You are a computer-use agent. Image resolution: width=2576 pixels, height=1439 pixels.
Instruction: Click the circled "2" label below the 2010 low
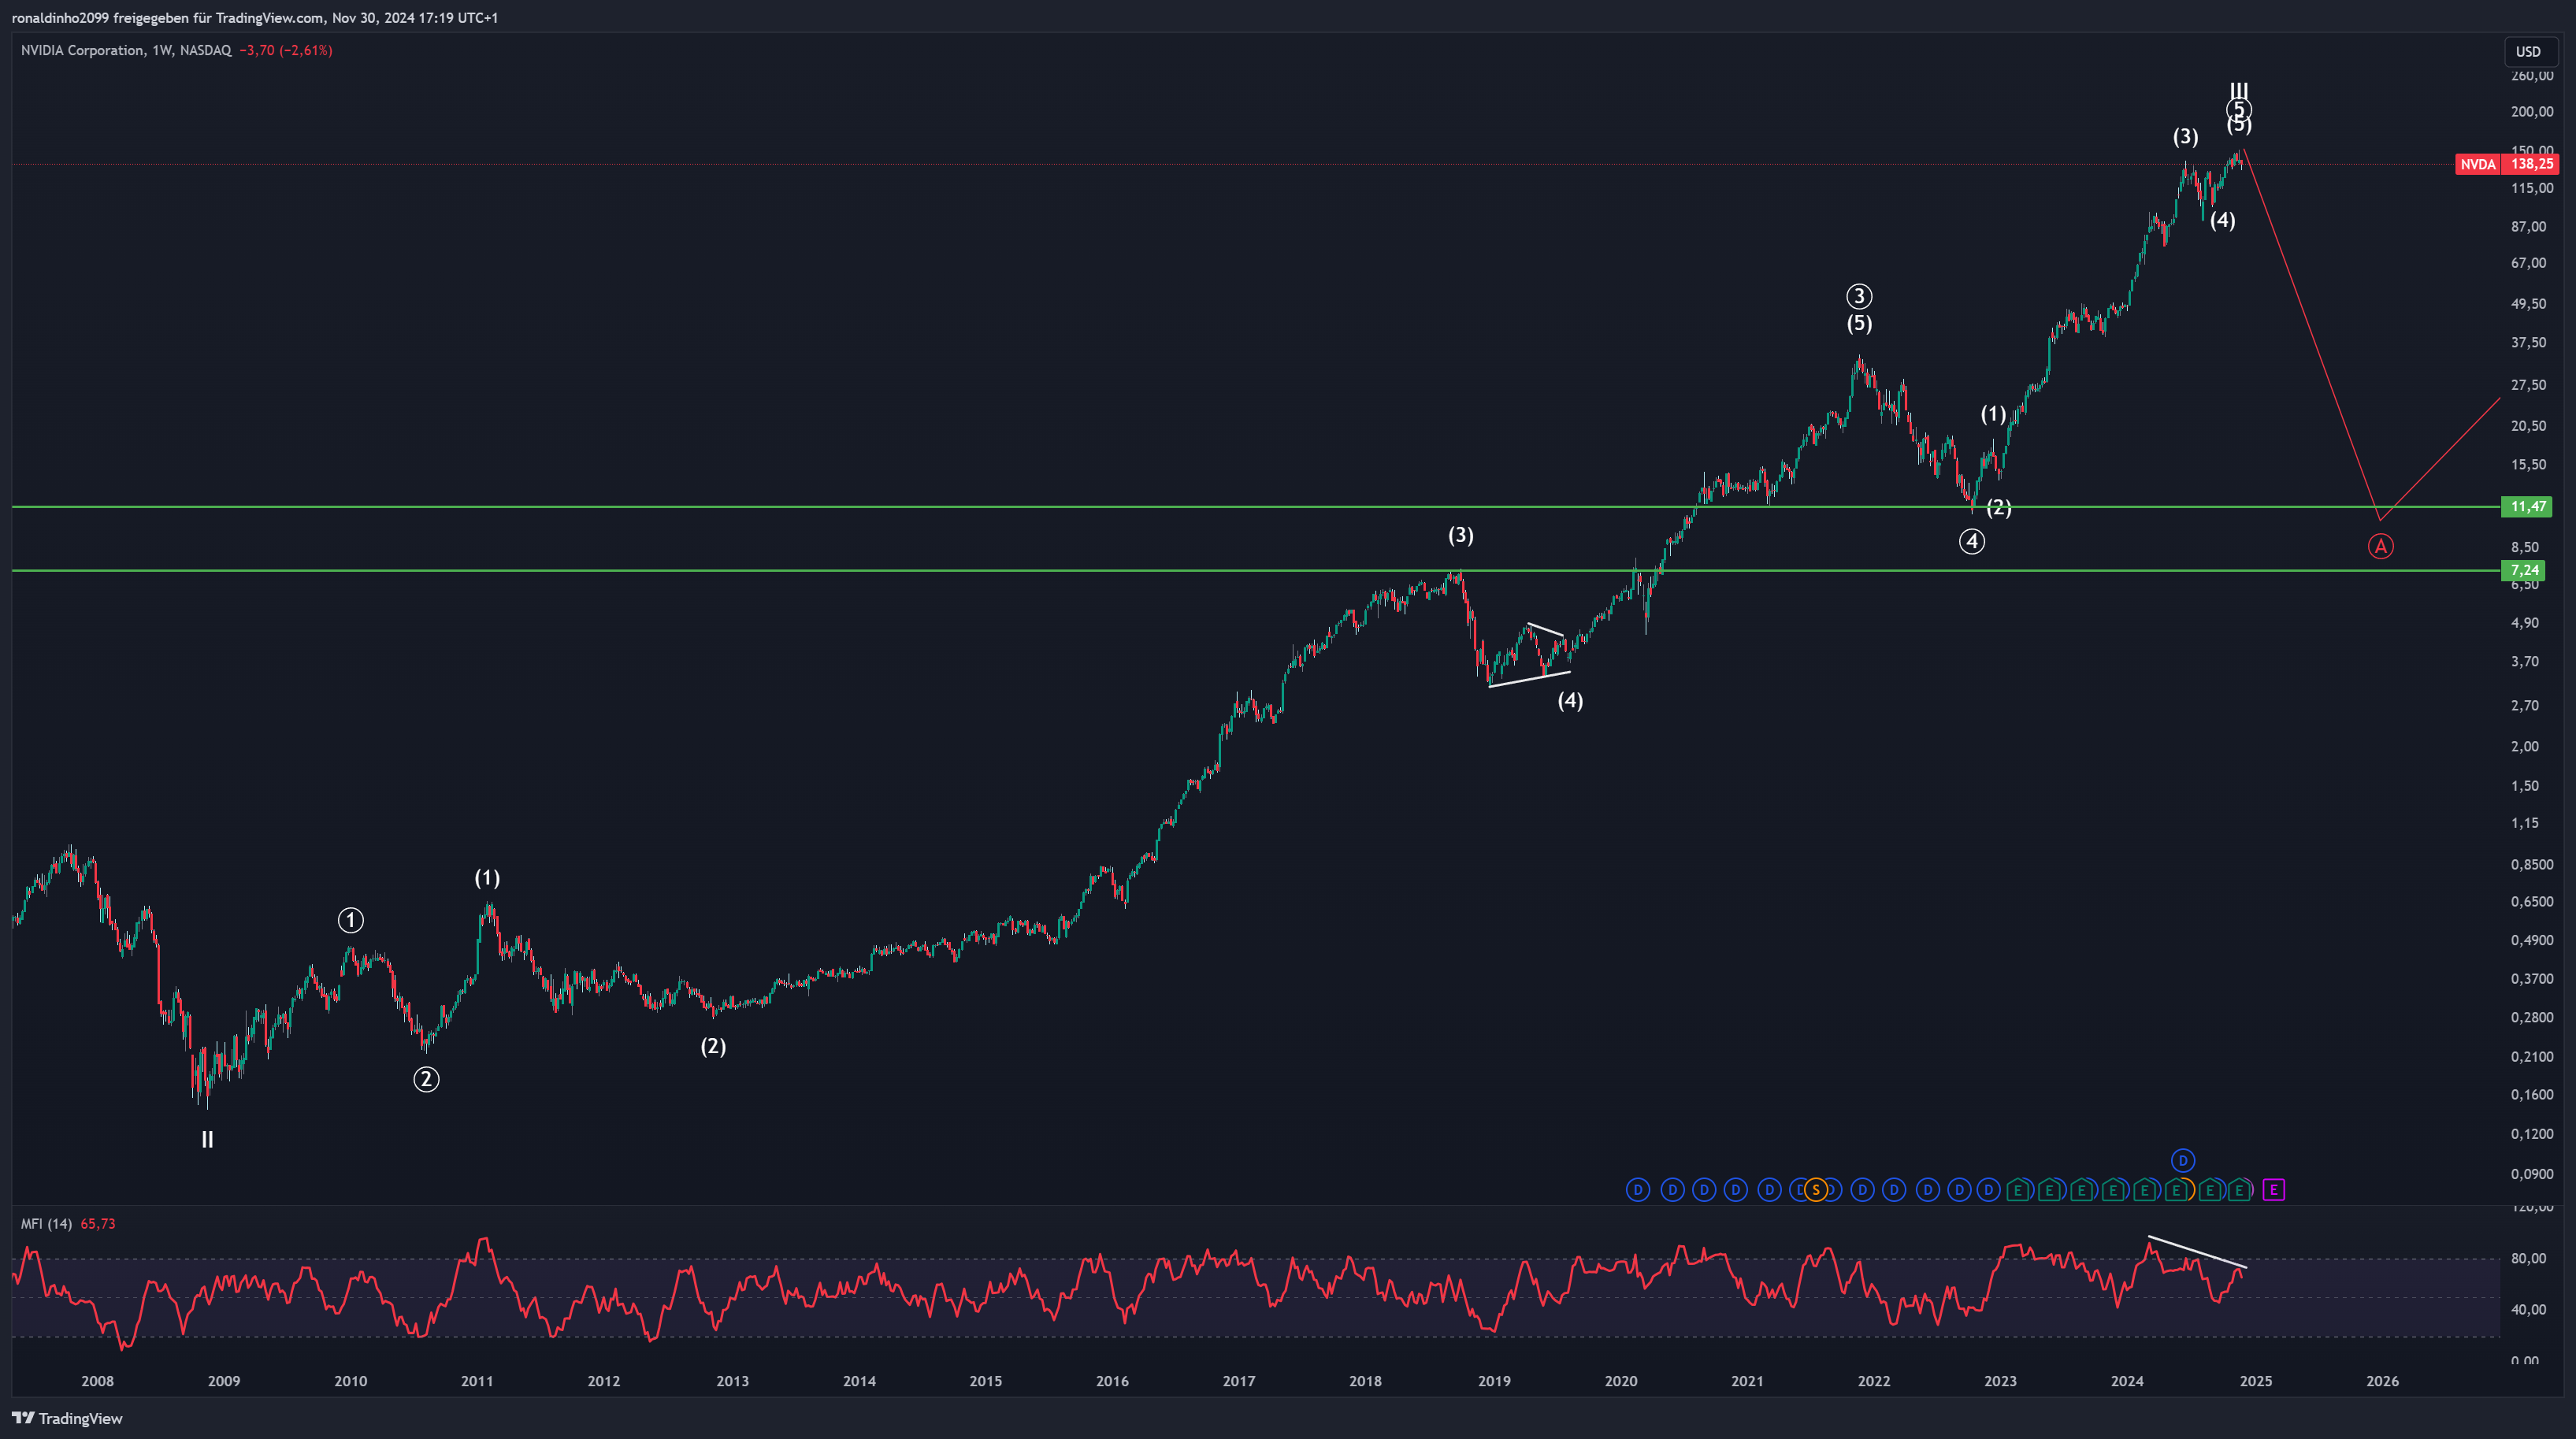coord(427,1079)
